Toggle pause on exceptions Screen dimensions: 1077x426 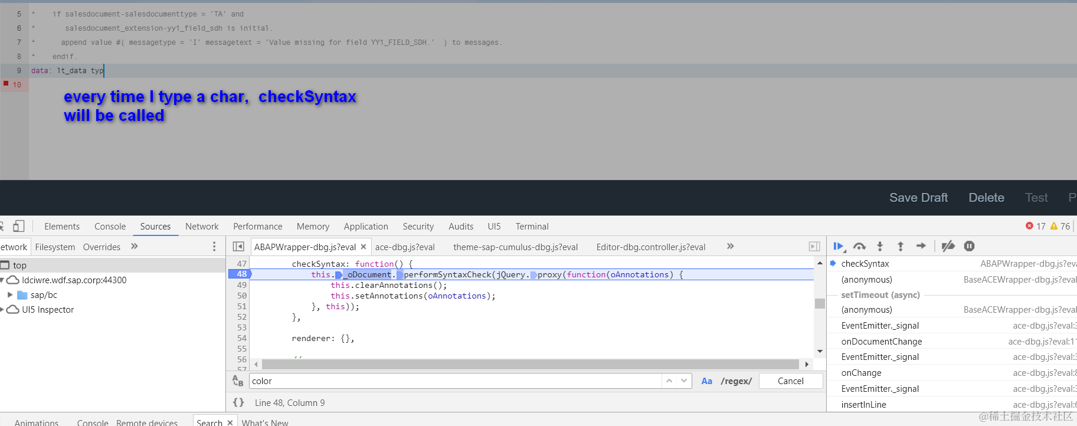969,246
